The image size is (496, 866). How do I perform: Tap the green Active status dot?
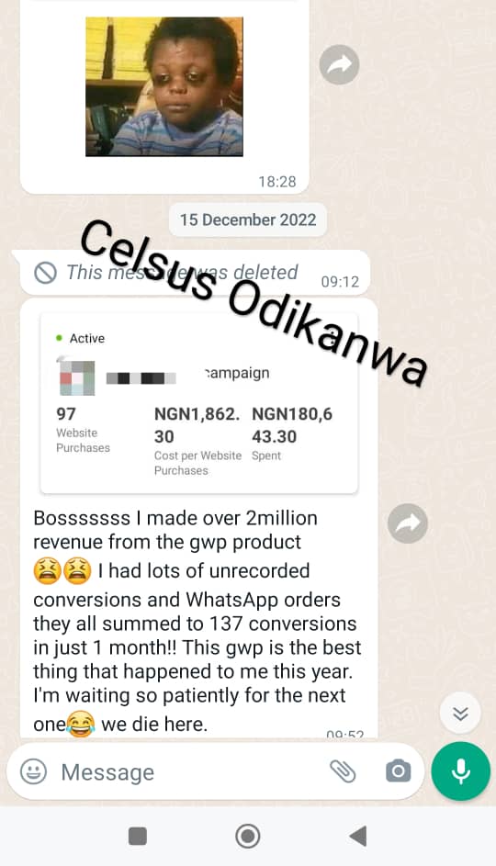(x=59, y=338)
